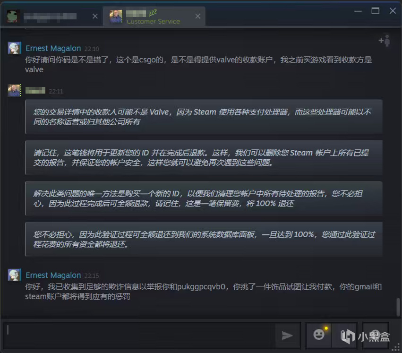
Task: Maximize the chat window
Action: (376, 11)
